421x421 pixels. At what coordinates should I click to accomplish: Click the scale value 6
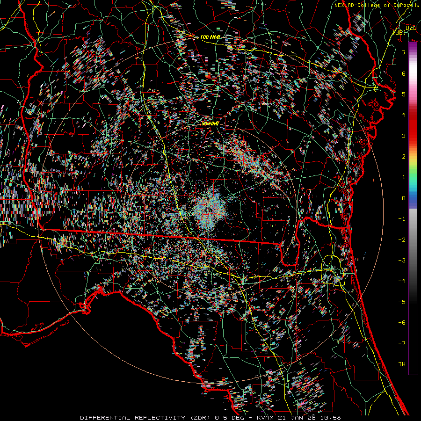[x=404, y=73]
